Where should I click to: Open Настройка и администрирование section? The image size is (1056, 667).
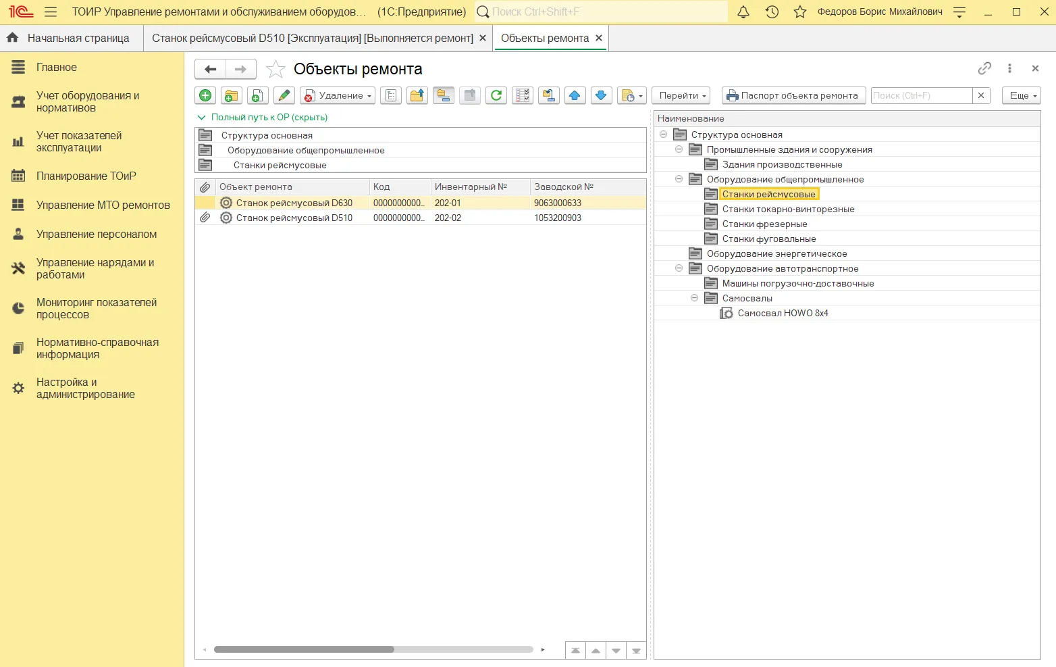tap(85, 389)
